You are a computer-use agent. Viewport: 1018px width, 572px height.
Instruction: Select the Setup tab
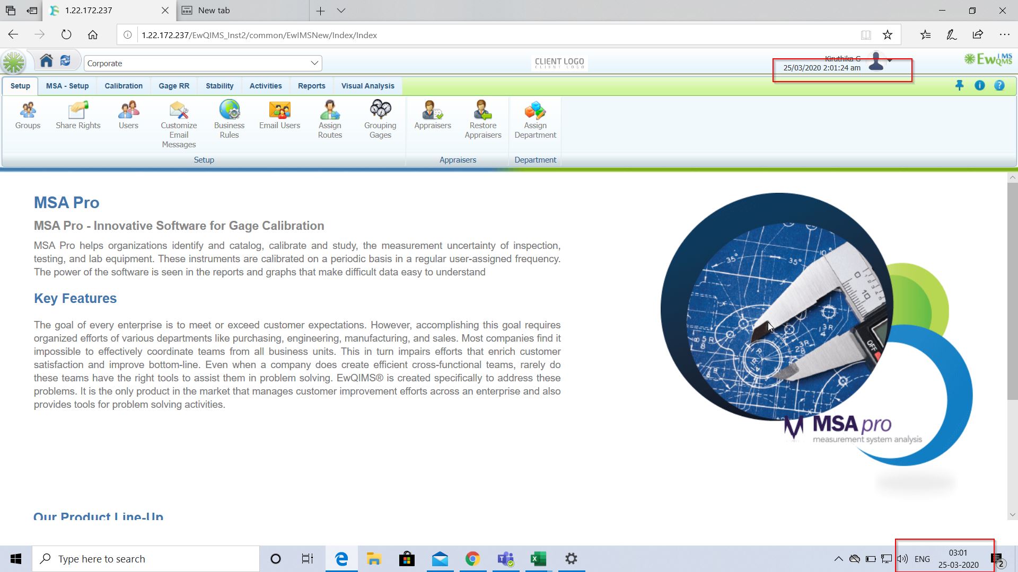tap(20, 86)
